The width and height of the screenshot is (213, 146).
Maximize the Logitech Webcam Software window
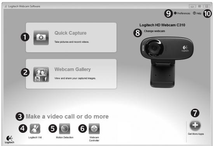pos(199,6)
